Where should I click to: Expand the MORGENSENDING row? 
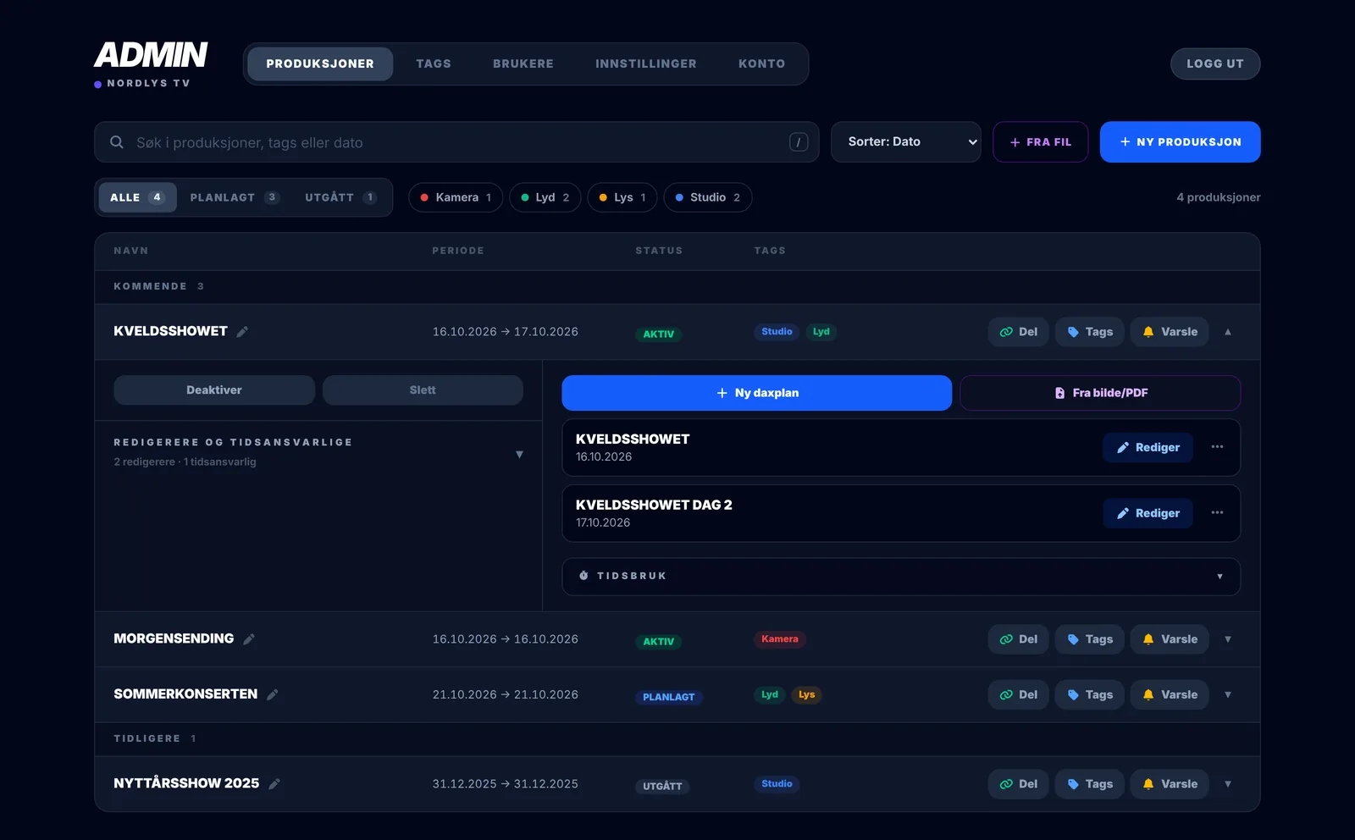[1228, 639]
